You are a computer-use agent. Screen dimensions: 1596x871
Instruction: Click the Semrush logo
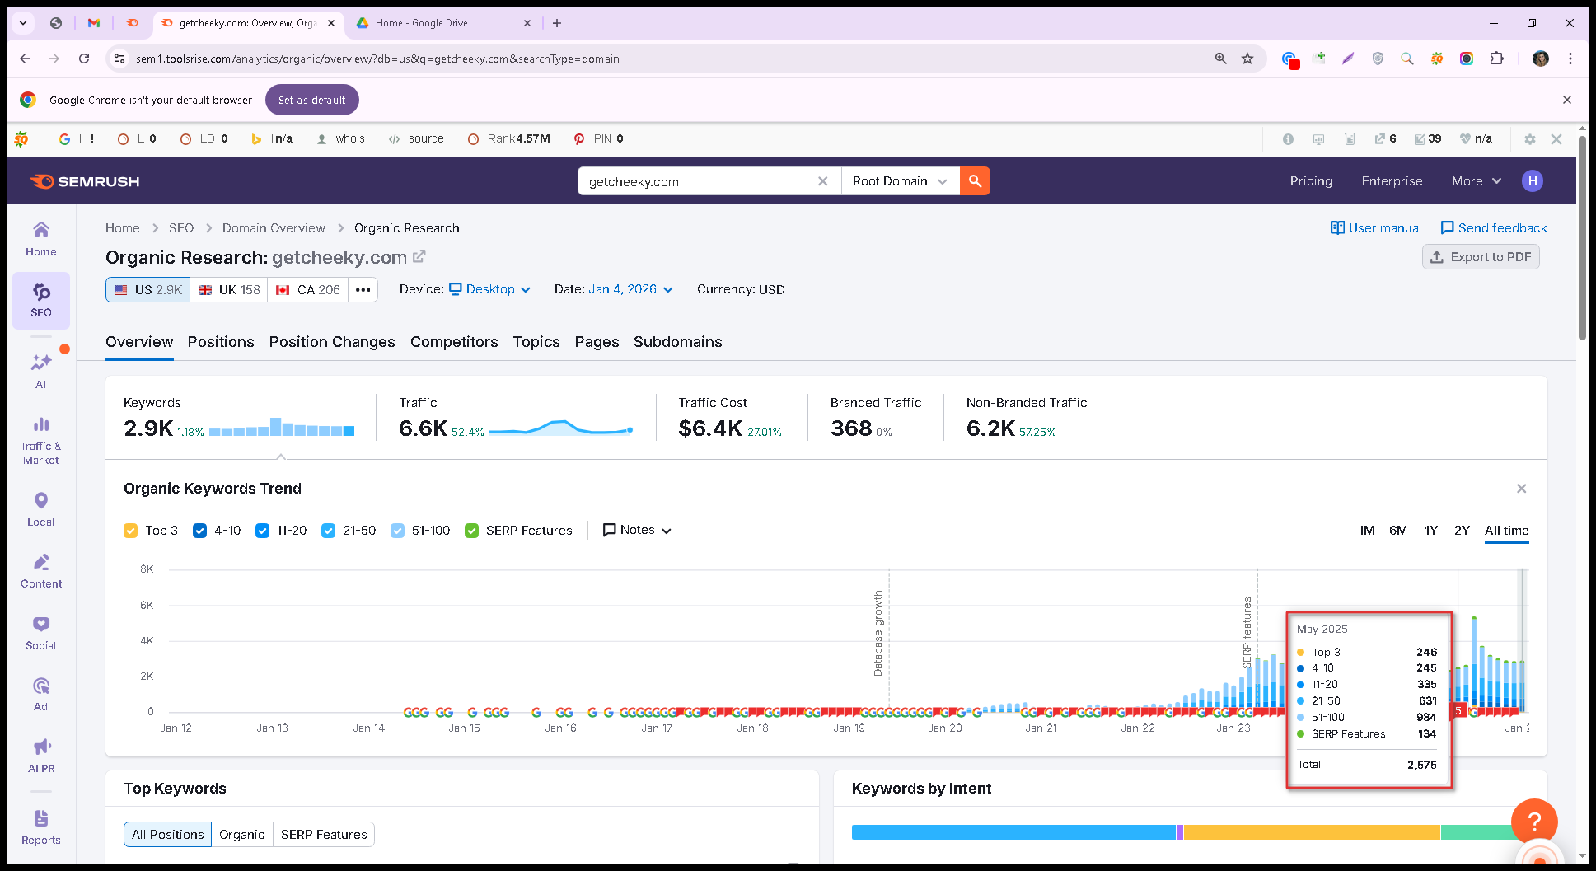(x=85, y=181)
